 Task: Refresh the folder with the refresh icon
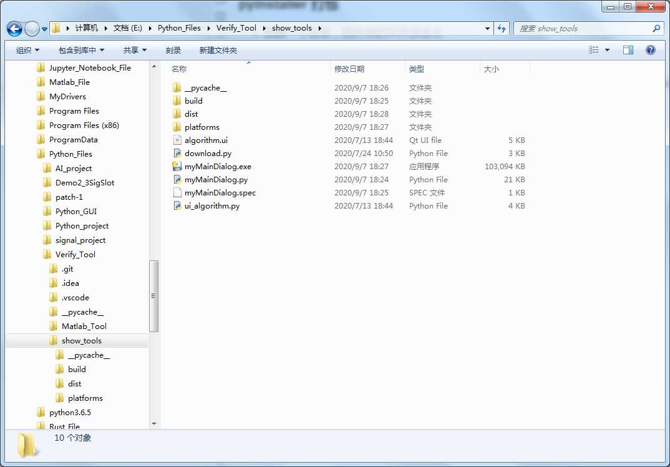(x=501, y=29)
